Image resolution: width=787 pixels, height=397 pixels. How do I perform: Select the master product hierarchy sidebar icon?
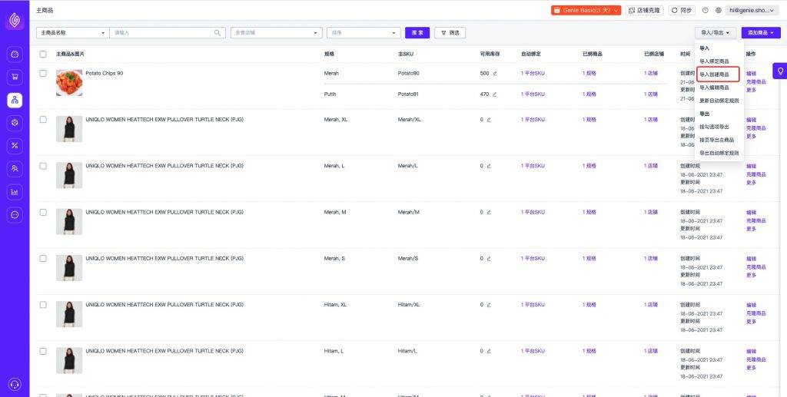[15, 100]
